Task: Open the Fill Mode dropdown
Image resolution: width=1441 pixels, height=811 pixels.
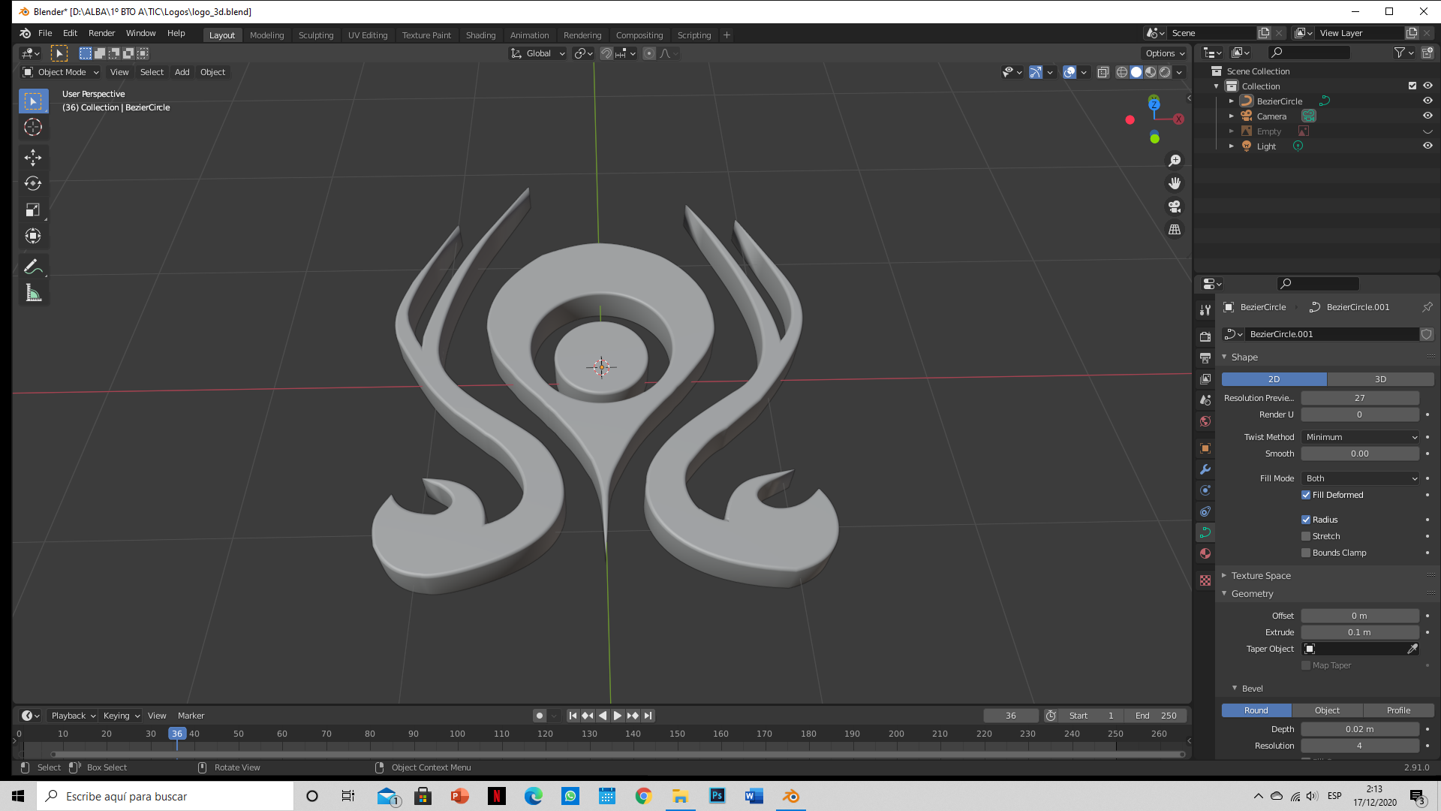Action: pyautogui.click(x=1361, y=478)
